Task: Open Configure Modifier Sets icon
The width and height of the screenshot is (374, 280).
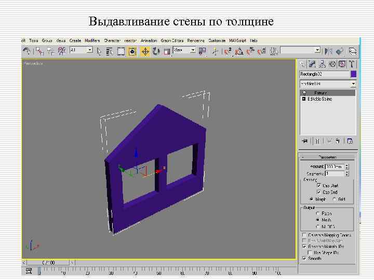Action: click(350, 141)
